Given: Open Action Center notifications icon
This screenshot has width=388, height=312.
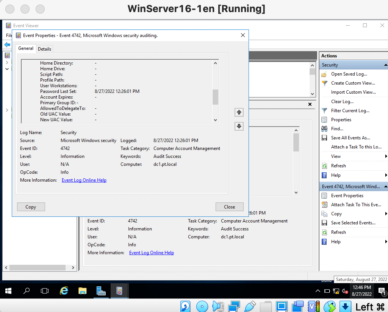Looking at the screenshot, I should click(382, 292).
